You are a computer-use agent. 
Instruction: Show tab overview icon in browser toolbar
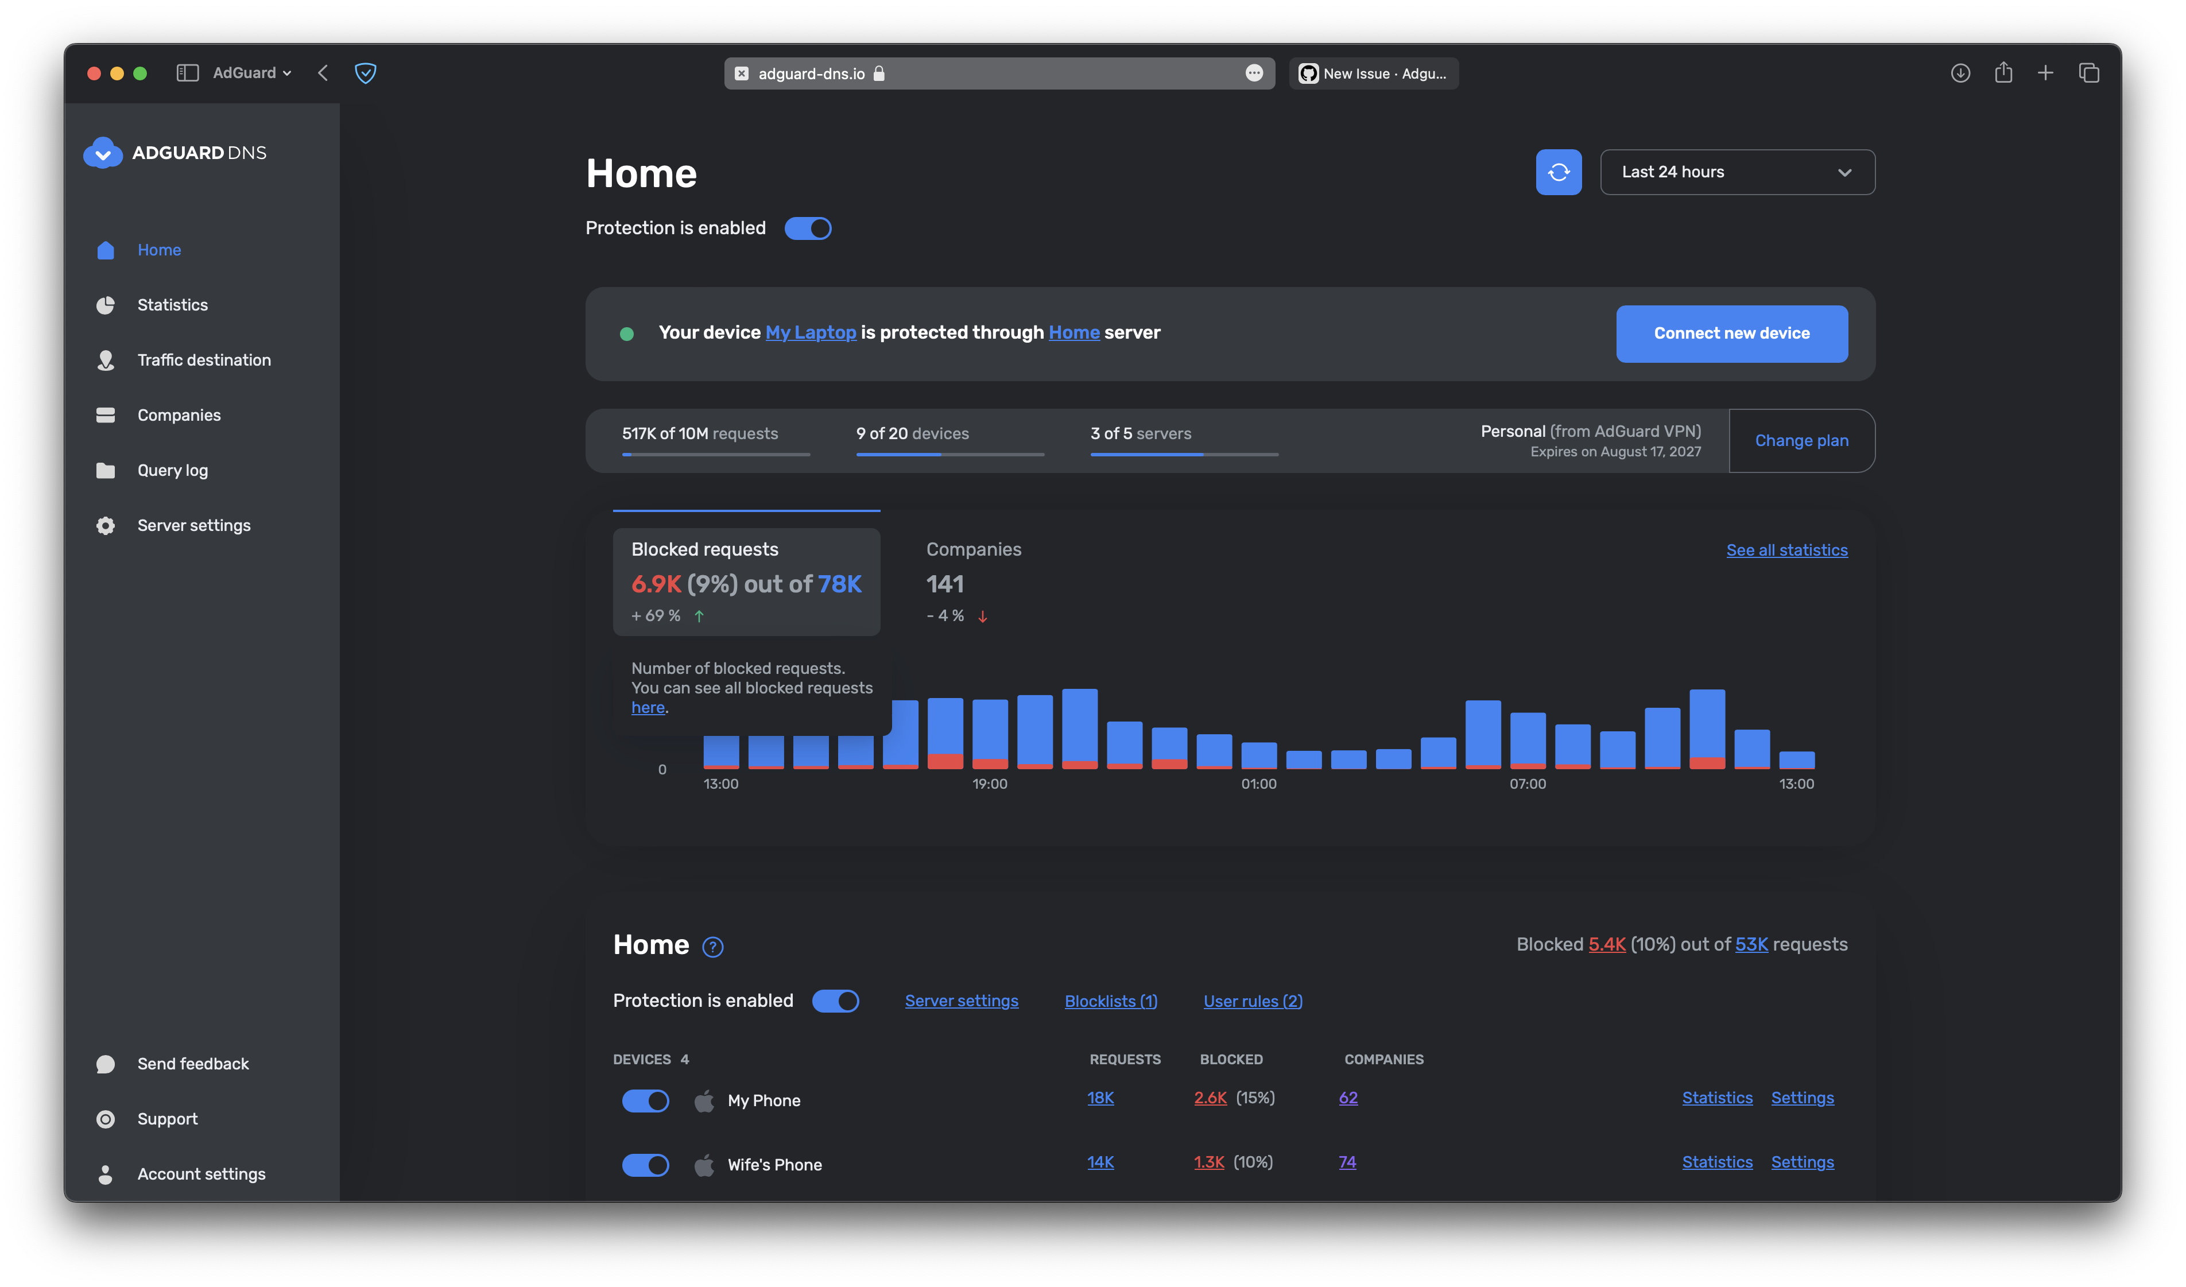click(2089, 73)
